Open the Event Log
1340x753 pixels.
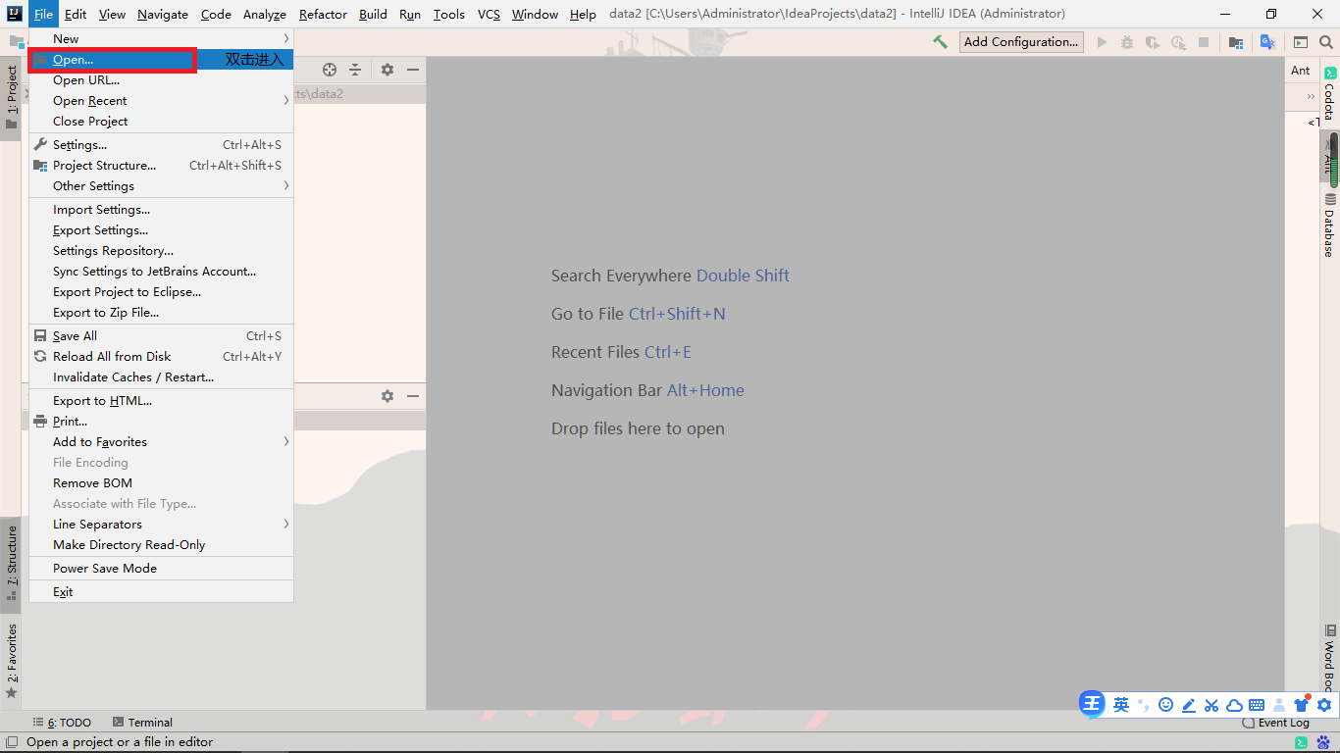coord(1275,723)
